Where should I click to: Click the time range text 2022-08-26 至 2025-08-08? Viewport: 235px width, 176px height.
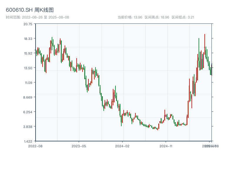click(37, 17)
